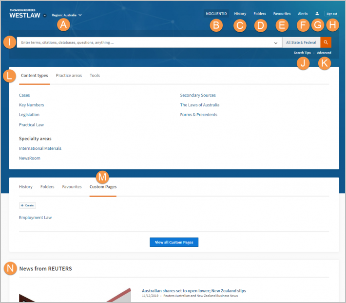The height and width of the screenshot is (303, 346).
Task: Open the NewsRoom link
Action: pyautogui.click(x=30, y=158)
